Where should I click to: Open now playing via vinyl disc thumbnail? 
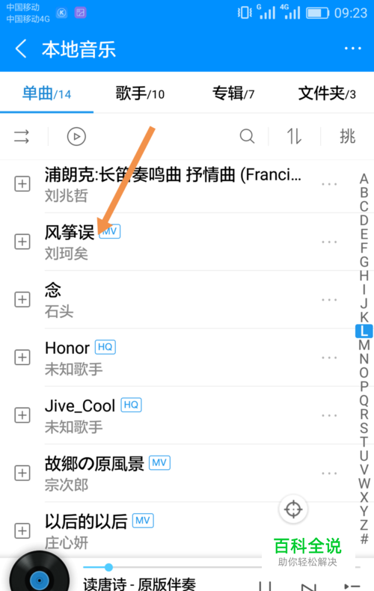[39, 573]
